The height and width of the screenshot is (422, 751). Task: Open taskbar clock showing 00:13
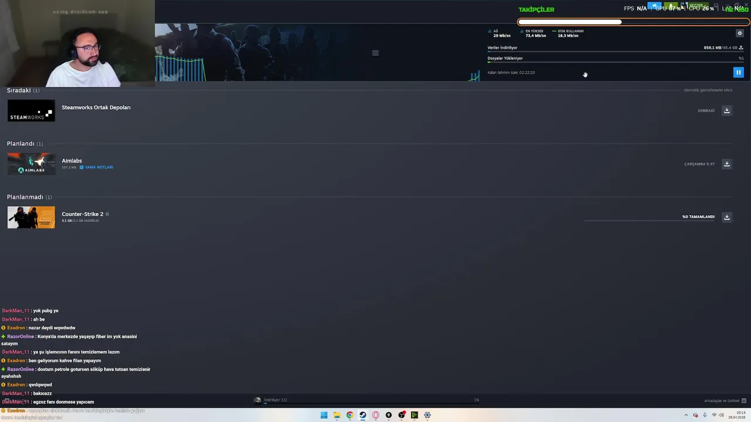pyautogui.click(x=737, y=415)
